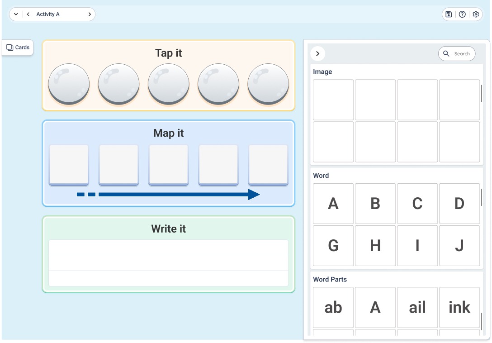Click the Tap it heading
Viewport: 492px width, 343px height.
(x=169, y=53)
